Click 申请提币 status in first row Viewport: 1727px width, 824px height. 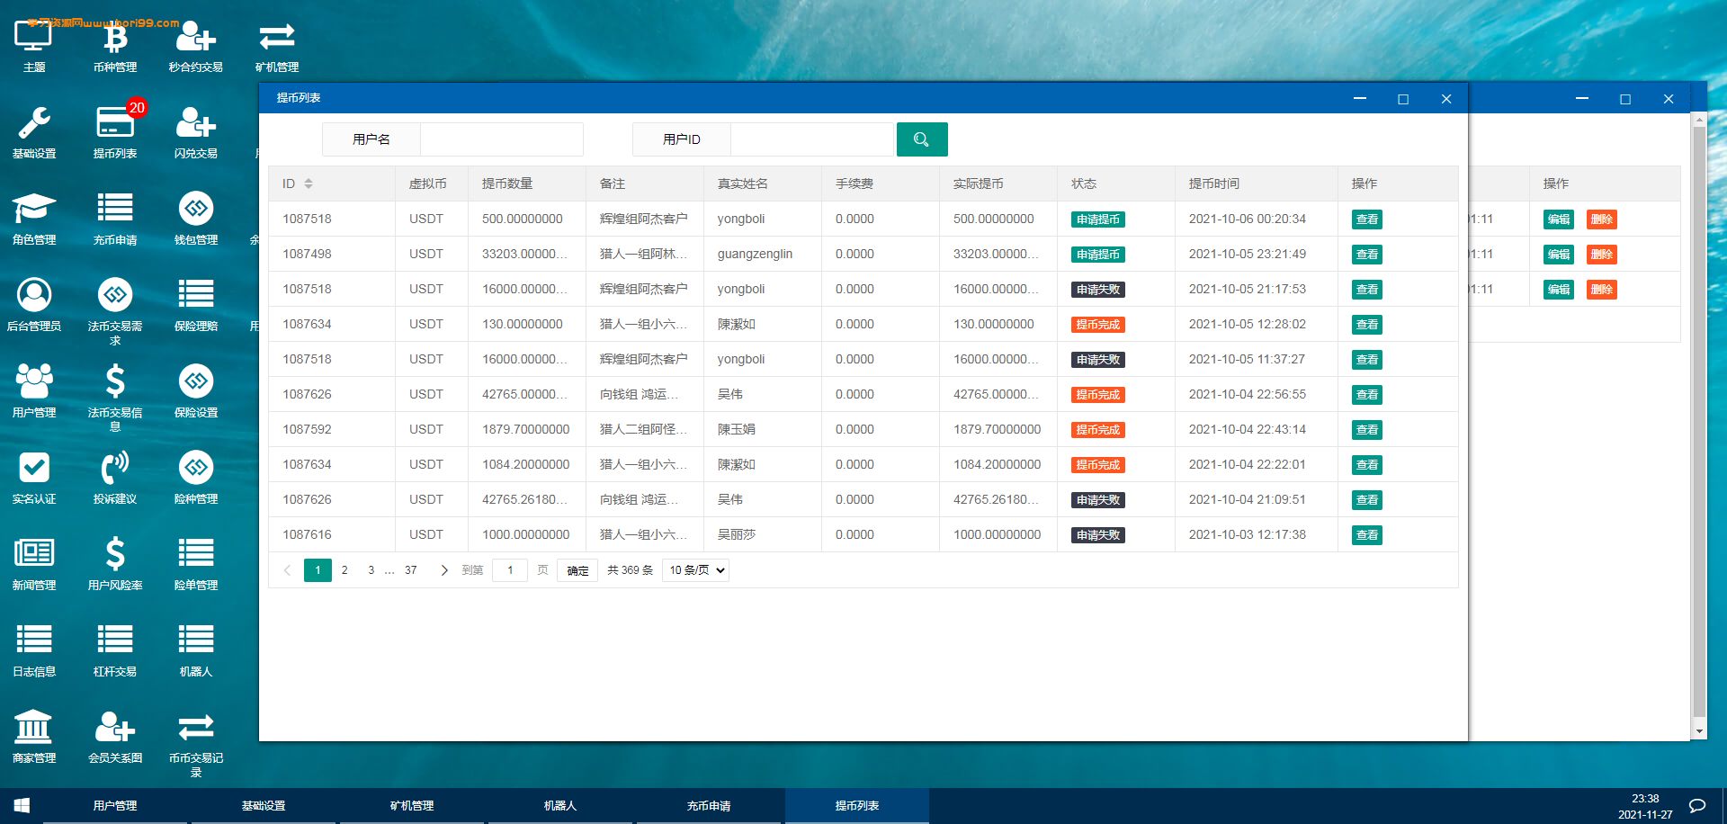click(1098, 219)
